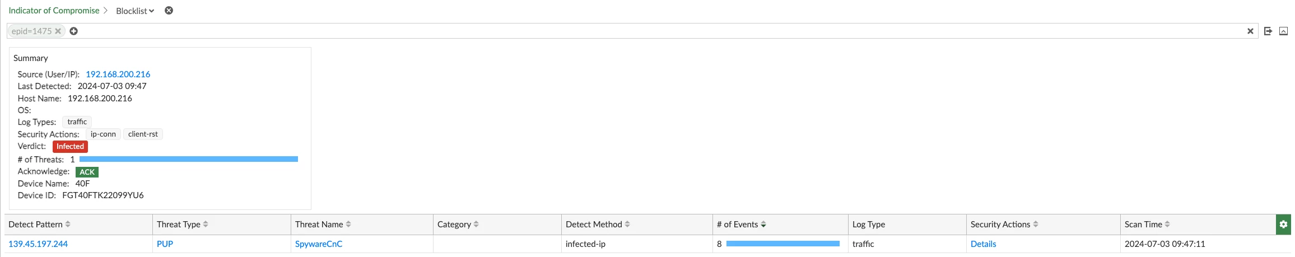1295x257 pixels.
Task: Click the close icon beside Blocklist
Action: pyautogui.click(x=169, y=11)
